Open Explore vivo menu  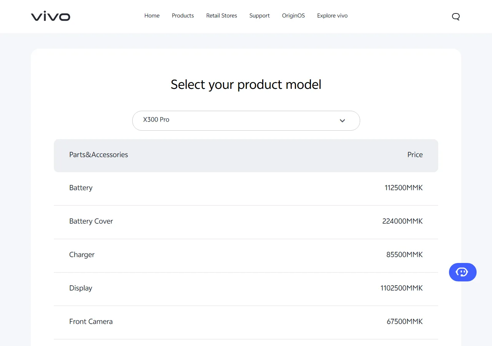[x=332, y=16]
